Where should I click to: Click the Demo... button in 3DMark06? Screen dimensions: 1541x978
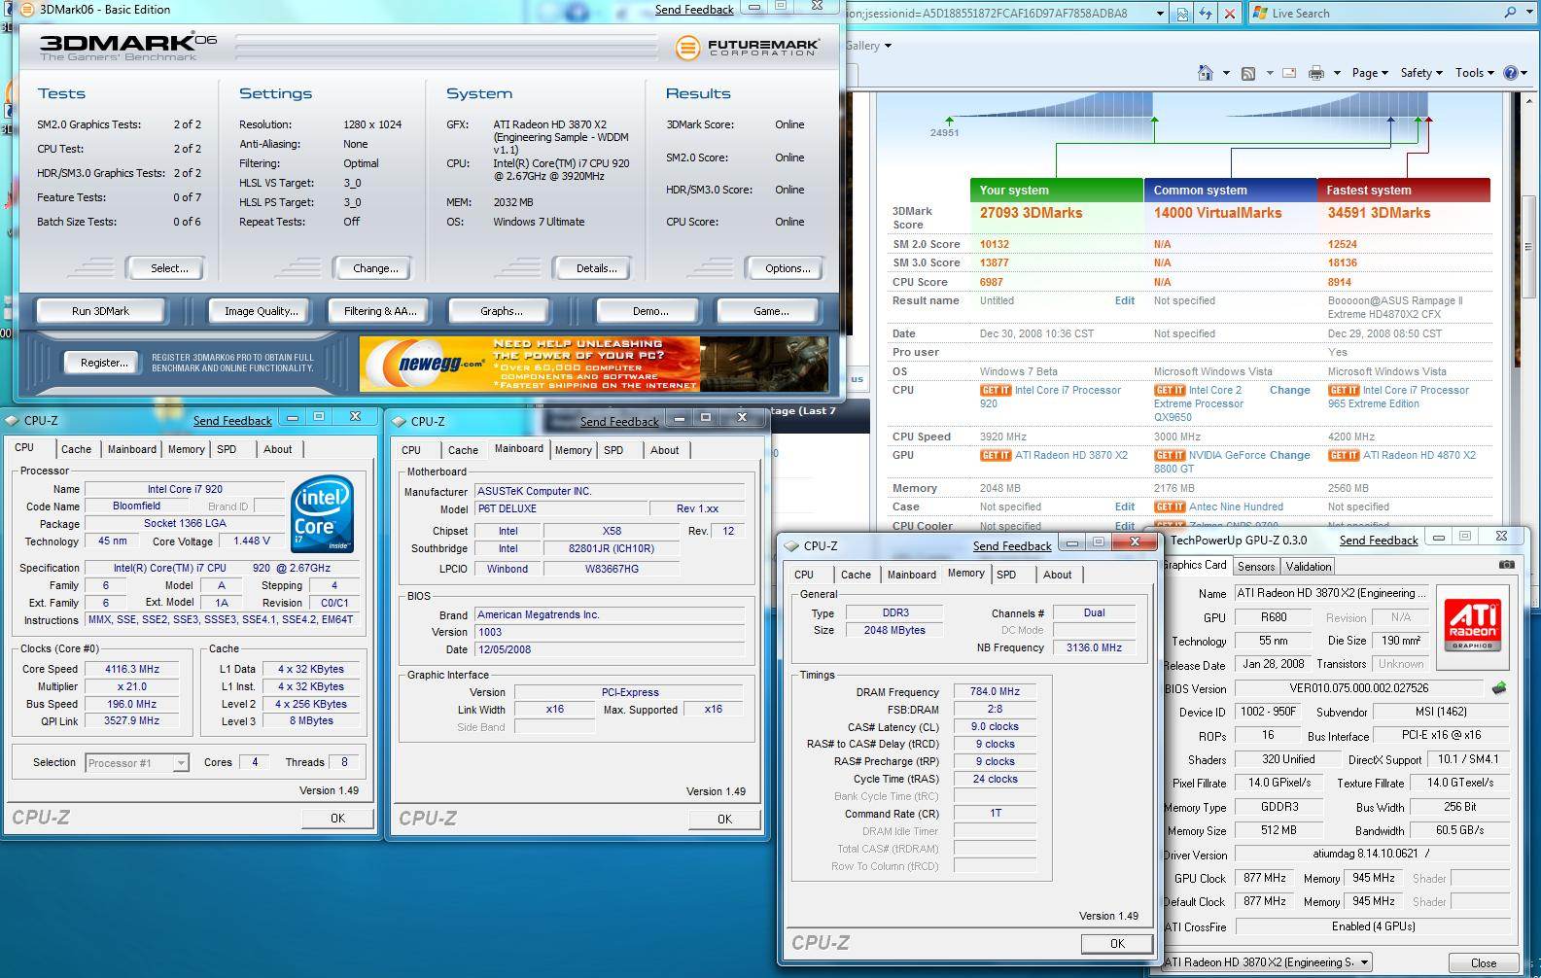click(x=649, y=311)
